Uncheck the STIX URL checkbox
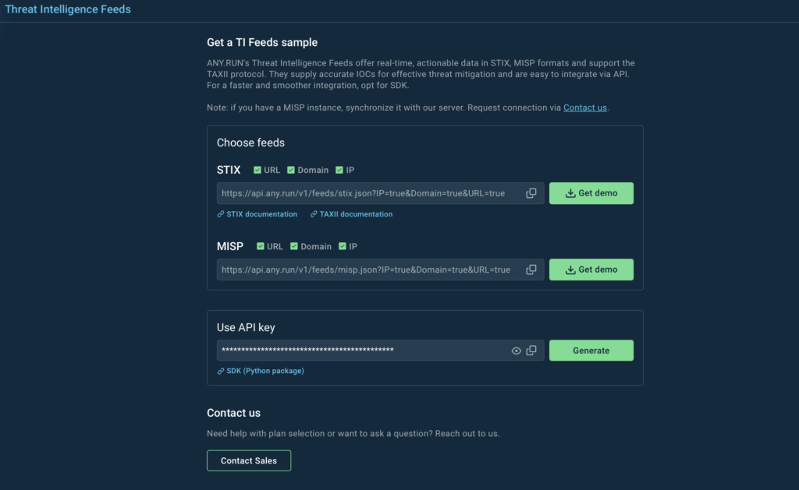The height and width of the screenshot is (490, 799). (x=257, y=170)
